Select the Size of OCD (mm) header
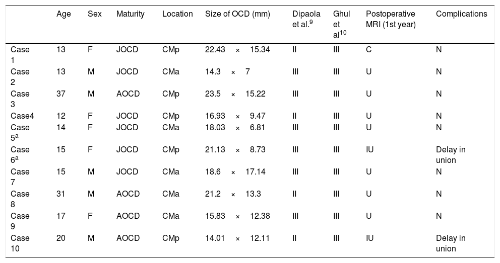The height and width of the screenshot is (263, 500). (238, 14)
